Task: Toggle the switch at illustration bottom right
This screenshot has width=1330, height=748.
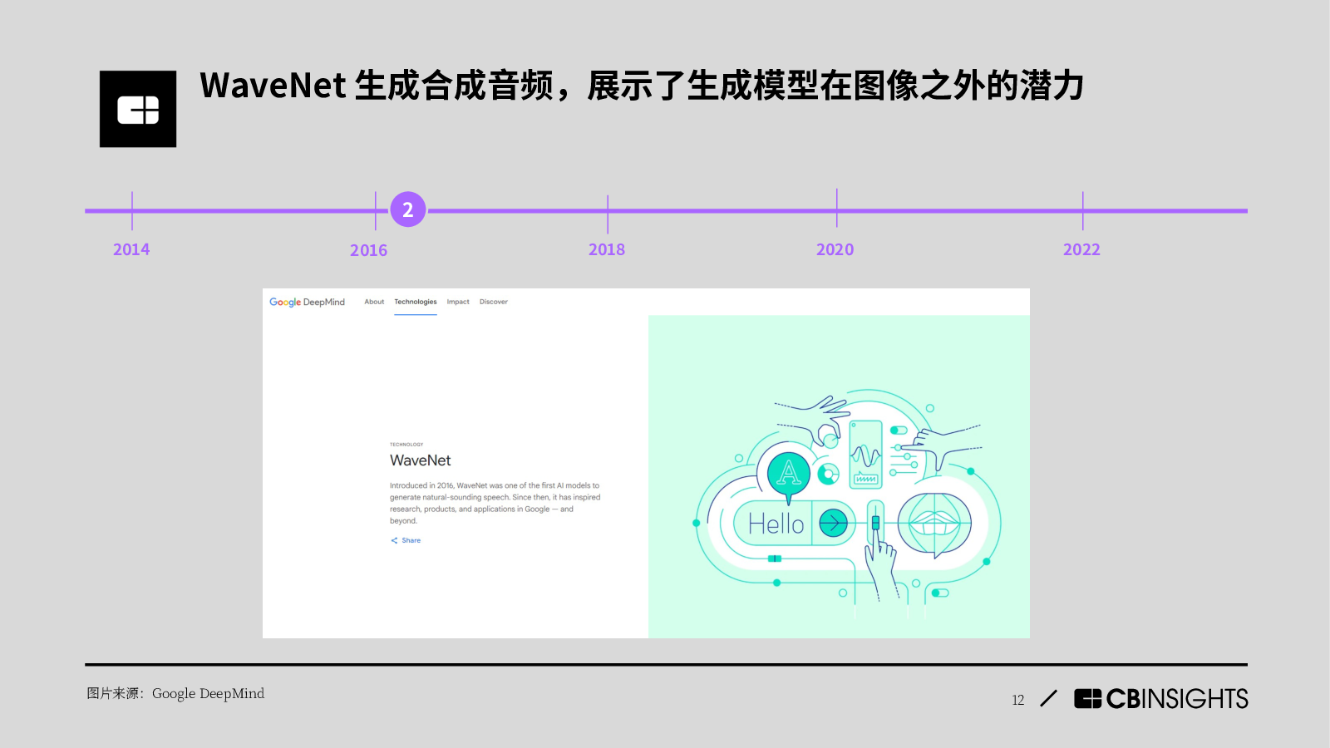Action: click(x=940, y=593)
